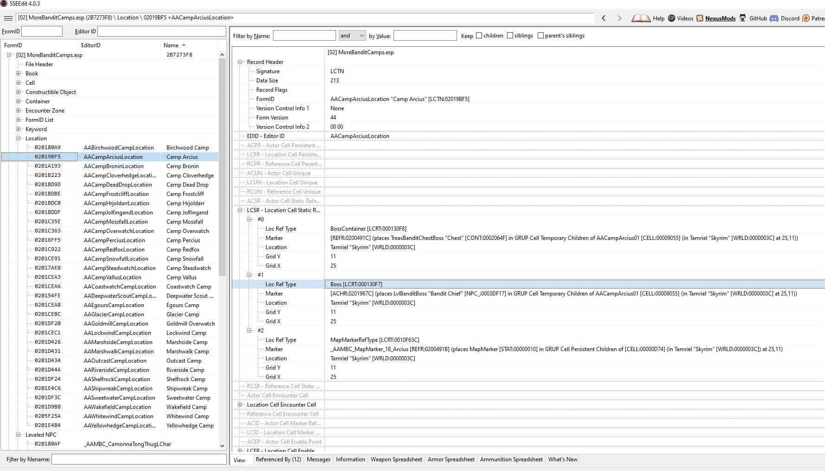Click the Filter by filename field
This screenshot has width=825, height=471.
pos(139,459)
